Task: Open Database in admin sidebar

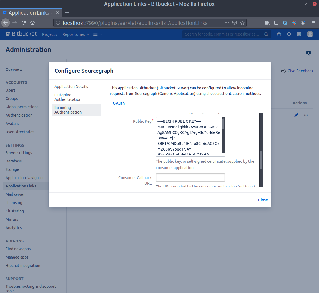Action: click(14, 161)
